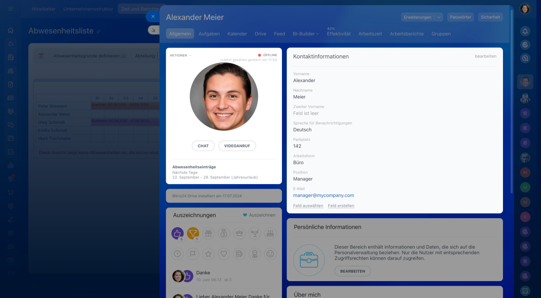Open the hamburger menu
This screenshot has height=298, width=541.
11,8
